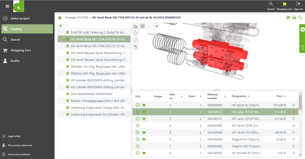Click the green home breadcrumb icon

[60, 18]
